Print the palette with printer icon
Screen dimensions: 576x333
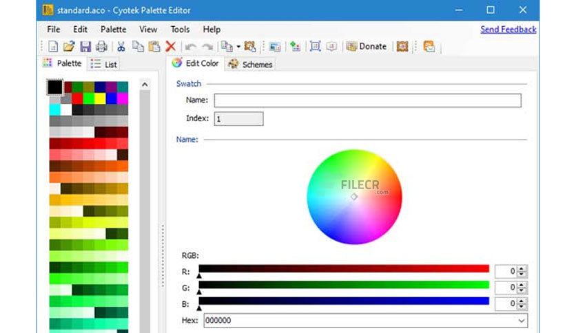coord(101,47)
